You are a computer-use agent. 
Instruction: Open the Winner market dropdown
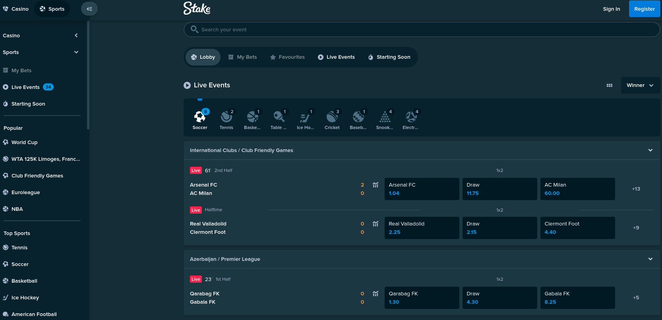tap(641, 85)
